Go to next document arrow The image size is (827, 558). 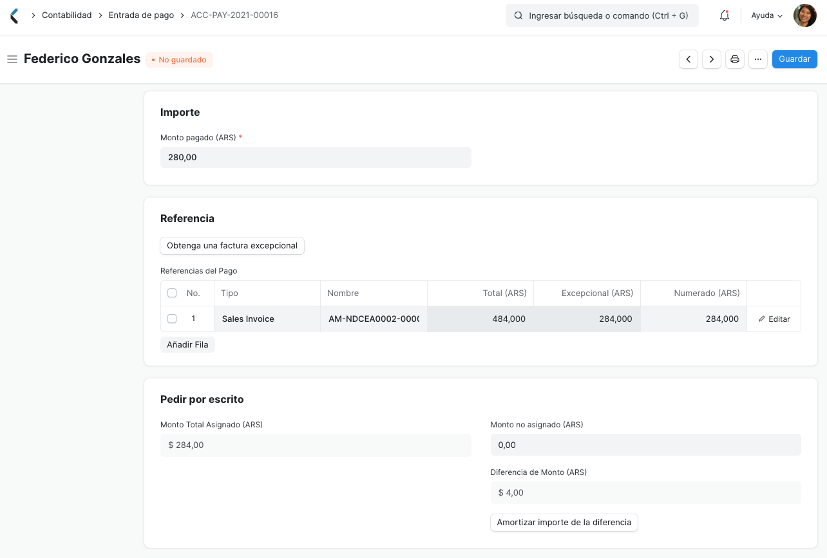point(712,59)
